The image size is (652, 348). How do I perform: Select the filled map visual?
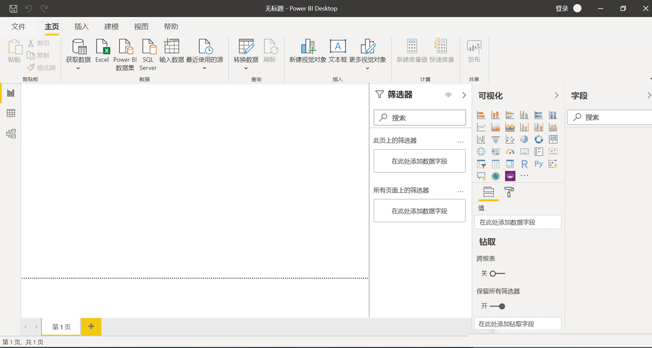click(495, 152)
